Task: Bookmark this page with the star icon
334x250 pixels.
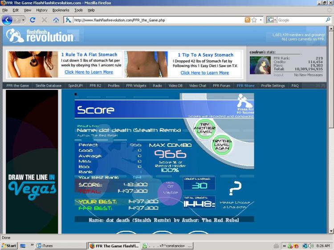Action: coord(254,20)
